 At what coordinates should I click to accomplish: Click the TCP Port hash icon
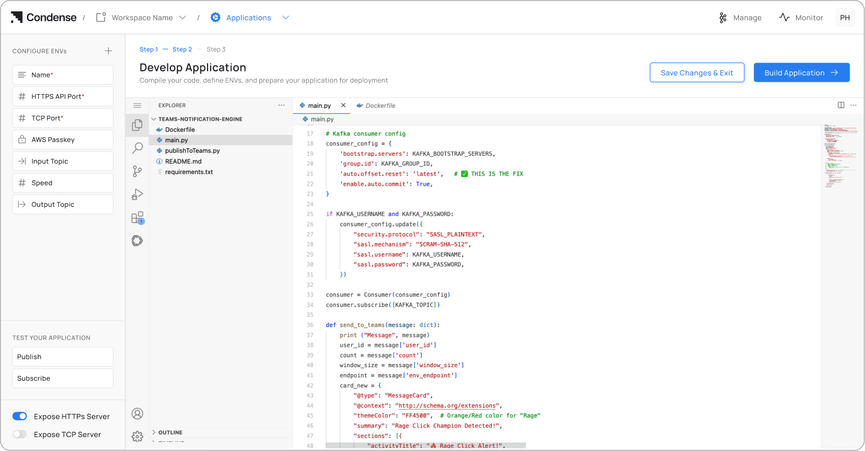point(22,118)
